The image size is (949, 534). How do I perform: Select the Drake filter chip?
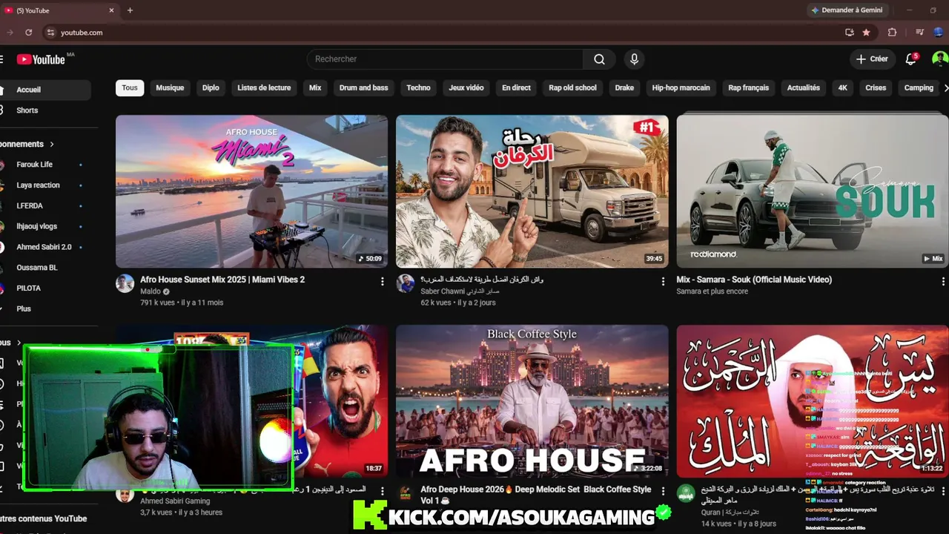[624, 88]
